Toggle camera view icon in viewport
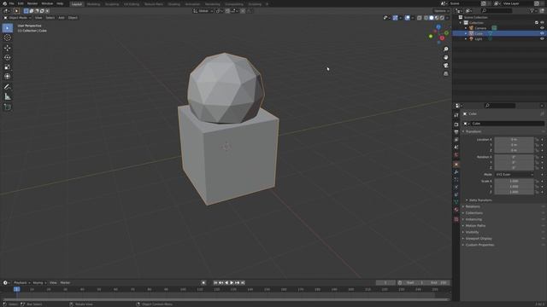This screenshot has height=307, width=547. [446, 66]
